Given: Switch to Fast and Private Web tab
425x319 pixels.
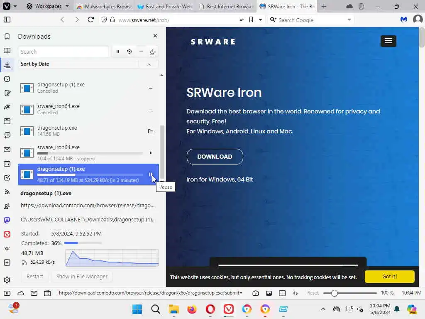Looking at the screenshot, I should pyautogui.click(x=165, y=6).
